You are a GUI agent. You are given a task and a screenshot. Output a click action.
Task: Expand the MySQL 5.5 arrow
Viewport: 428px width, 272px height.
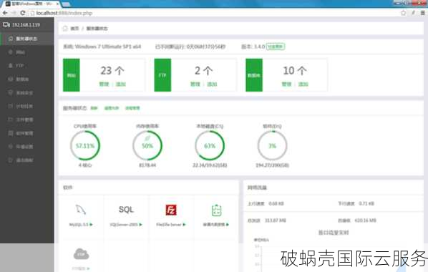pos(91,225)
